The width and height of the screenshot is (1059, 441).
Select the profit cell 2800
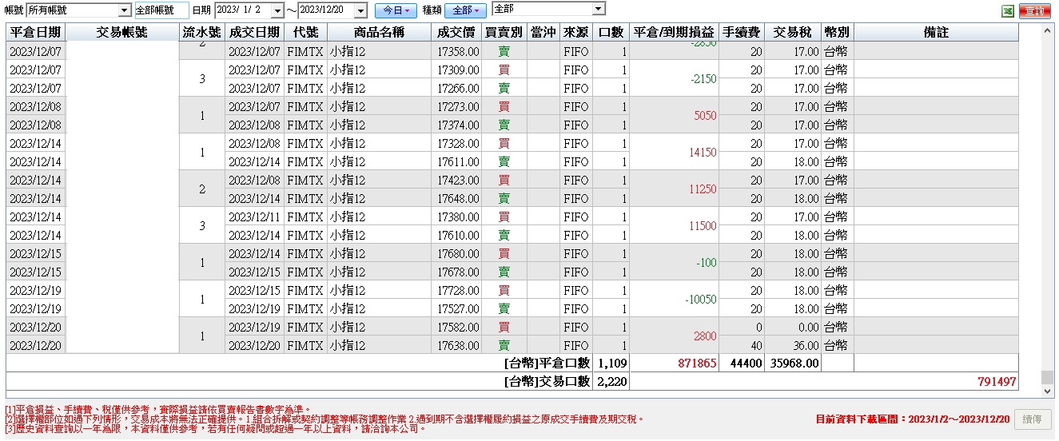[x=674, y=336]
